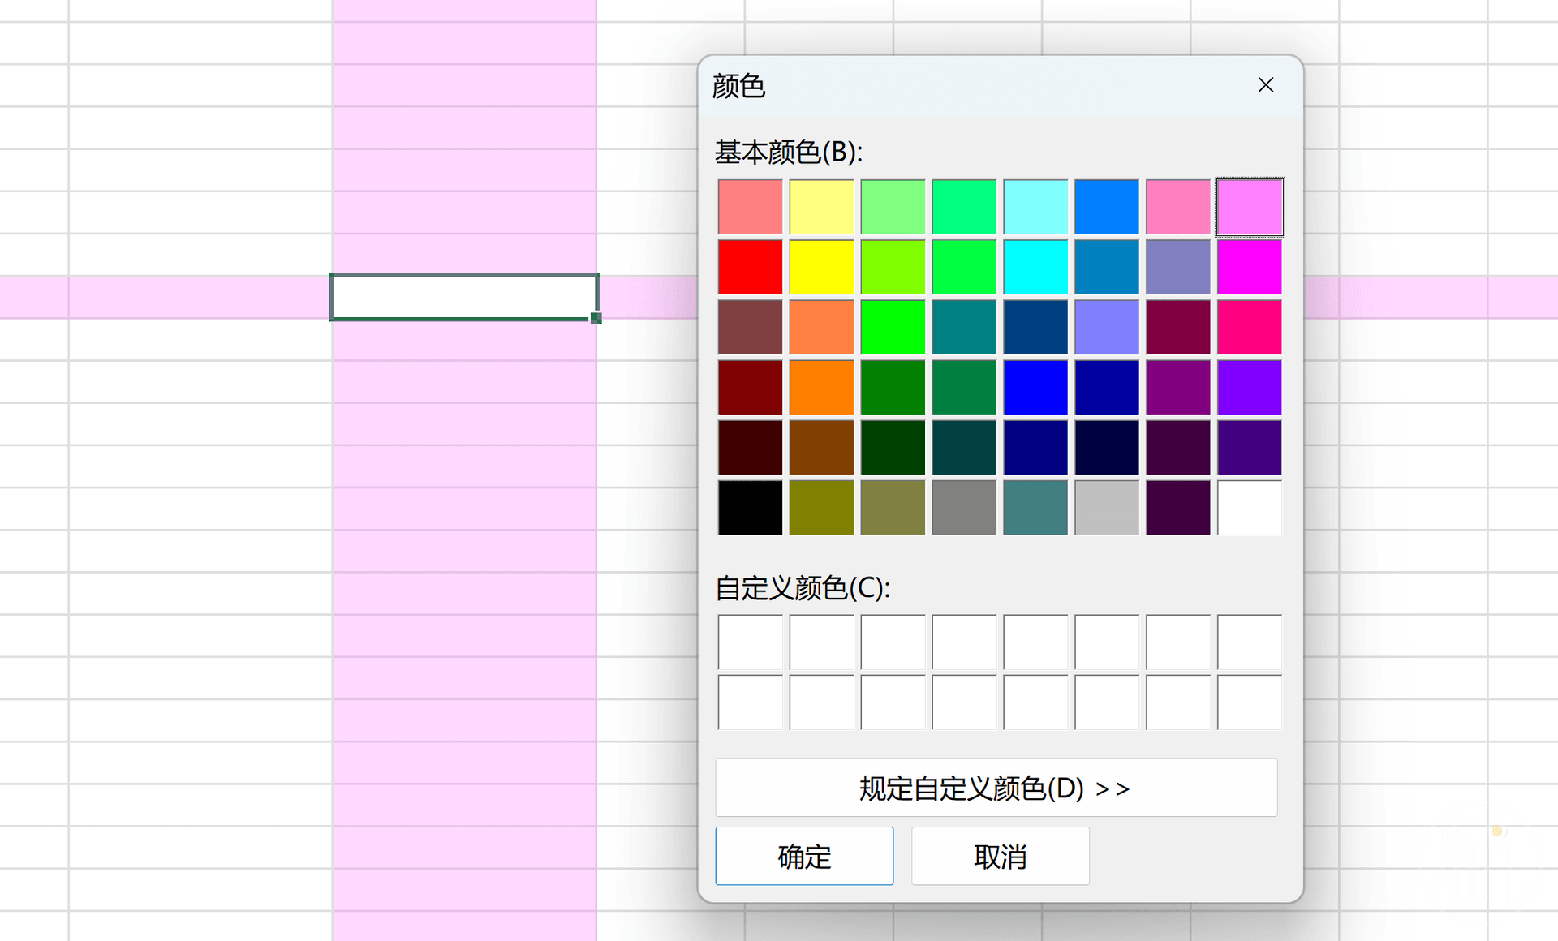Expand 规定自定义颜色(D) >> panel
This screenshot has width=1558, height=941.
[x=996, y=788]
